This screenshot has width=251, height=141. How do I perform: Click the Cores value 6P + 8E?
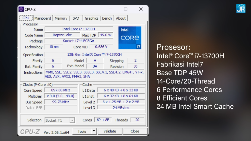(103, 120)
